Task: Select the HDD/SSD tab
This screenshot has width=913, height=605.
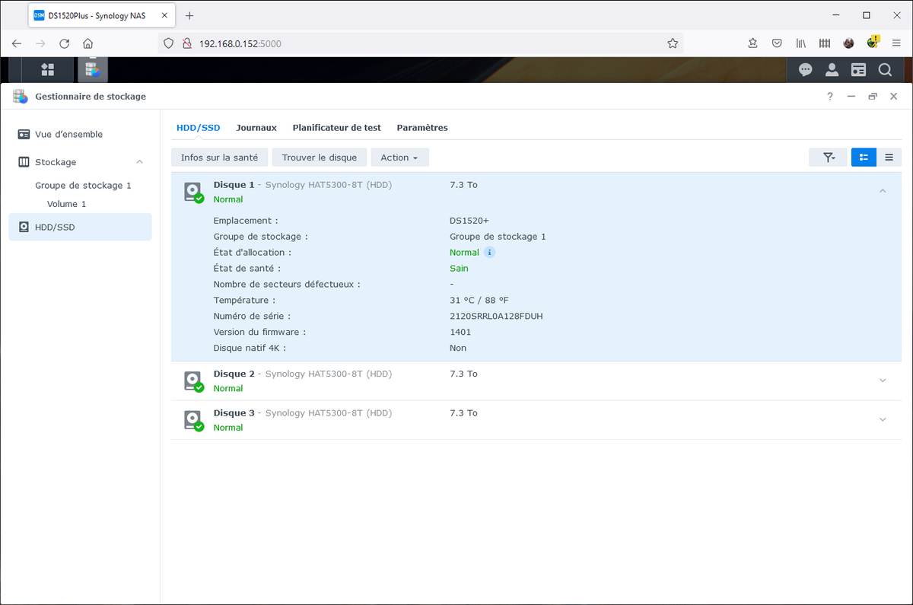Action: coord(198,128)
